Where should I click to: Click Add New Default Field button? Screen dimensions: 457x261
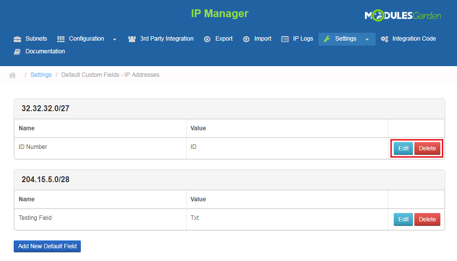pyautogui.click(x=47, y=246)
